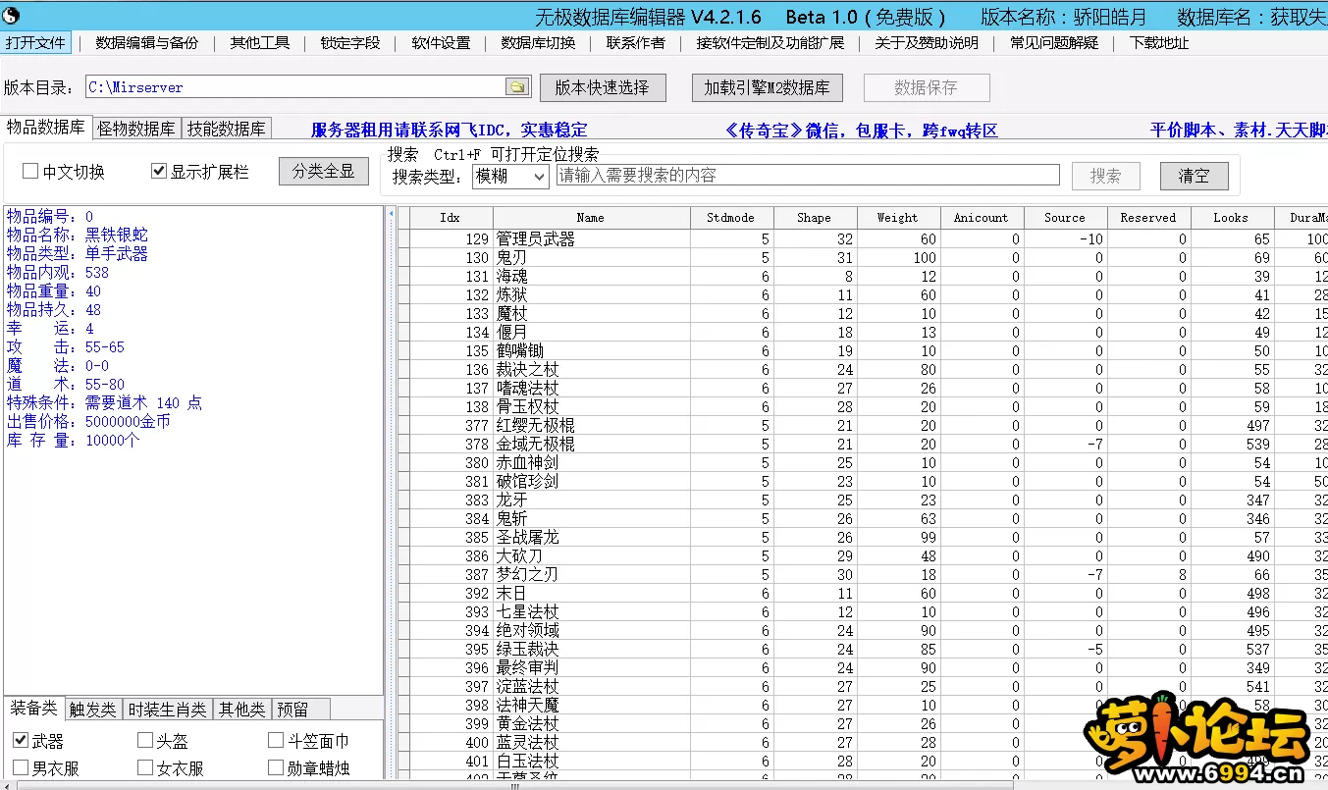Switch to the 其他类 category tab
The image size is (1328, 790).
tap(241, 709)
